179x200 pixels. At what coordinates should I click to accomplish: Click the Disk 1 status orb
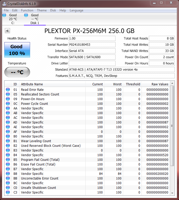26,15
